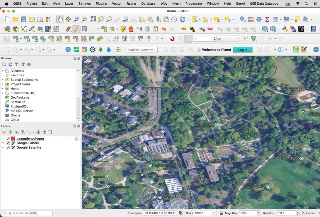This screenshot has width=320, height=217.
Task: Click the green tree plugin icon
Action: coord(101,50)
